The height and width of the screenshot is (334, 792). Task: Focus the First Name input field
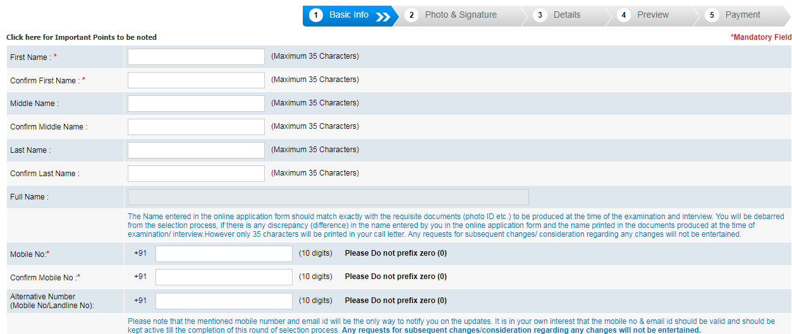[196, 57]
